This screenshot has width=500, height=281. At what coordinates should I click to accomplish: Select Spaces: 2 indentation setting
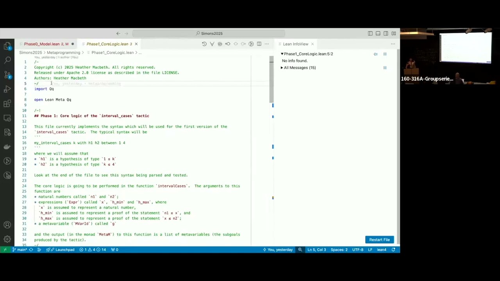339,250
